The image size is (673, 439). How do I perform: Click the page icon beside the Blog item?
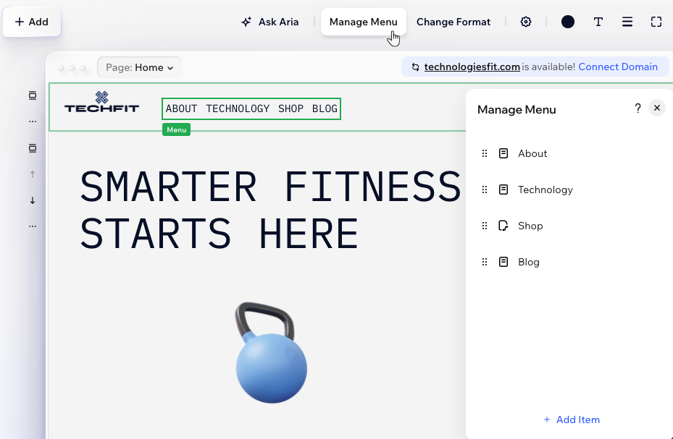tap(503, 262)
